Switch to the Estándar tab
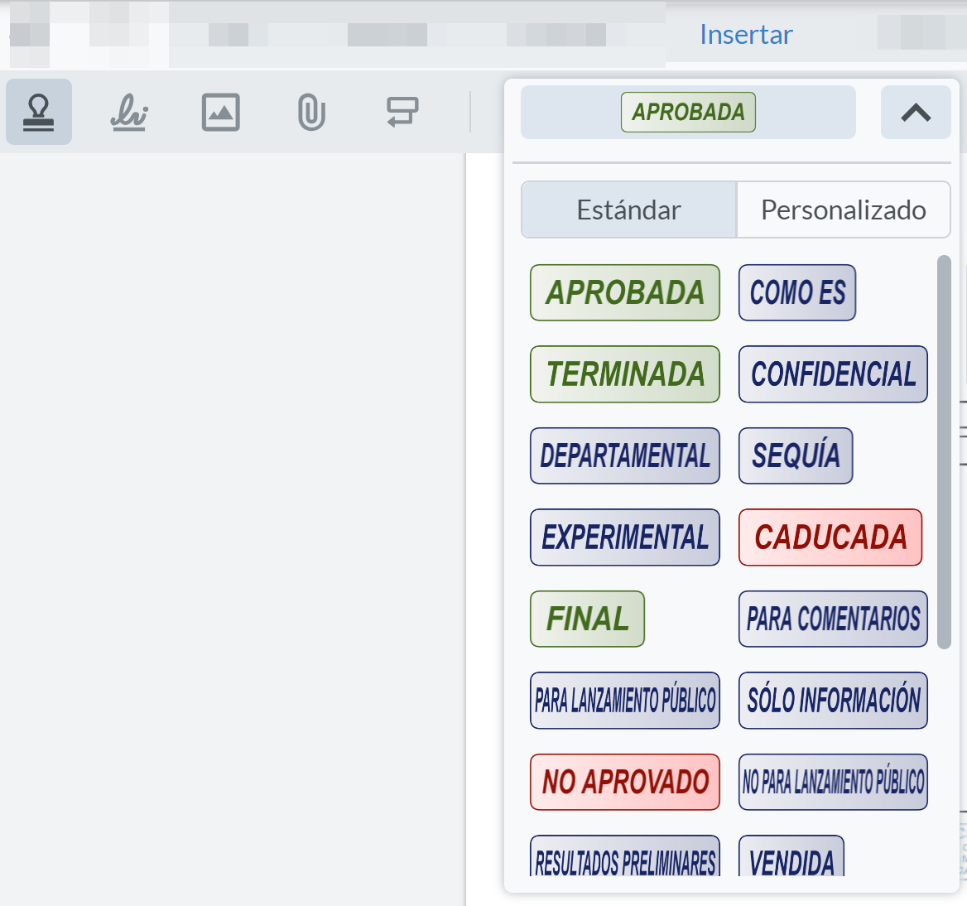 point(629,210)
